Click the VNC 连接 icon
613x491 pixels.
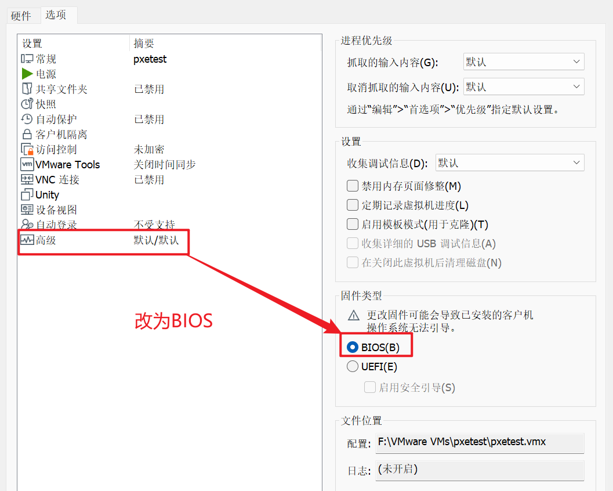pyautogui.click(x=27, y=179)
